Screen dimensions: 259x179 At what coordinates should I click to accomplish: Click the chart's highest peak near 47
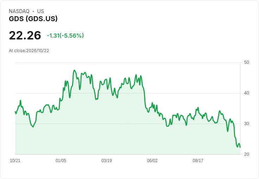pyautogui.click(x=74, y=70)
